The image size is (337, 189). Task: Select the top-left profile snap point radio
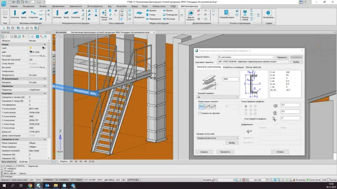pyautogui.click(x=246, y=106)
